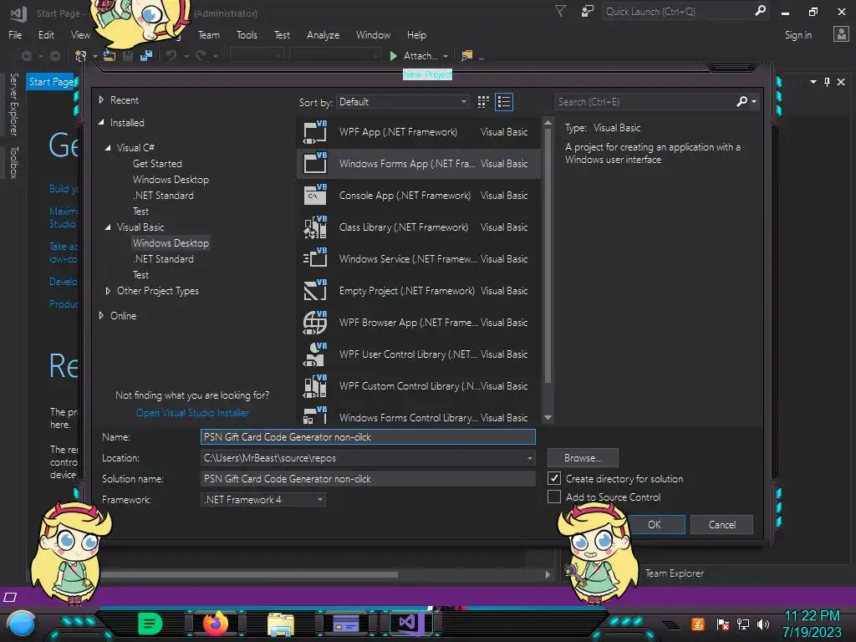Viewport: 856px width, 642px height.
Task: Collapse the Visual C# node
Action: click(x=108, y=147)
